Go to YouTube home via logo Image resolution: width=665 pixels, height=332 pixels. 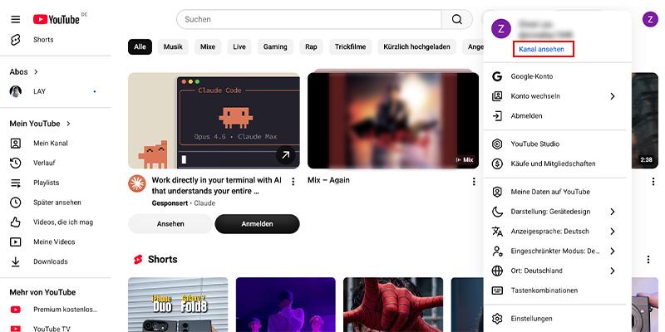click(x=57, y=19)
